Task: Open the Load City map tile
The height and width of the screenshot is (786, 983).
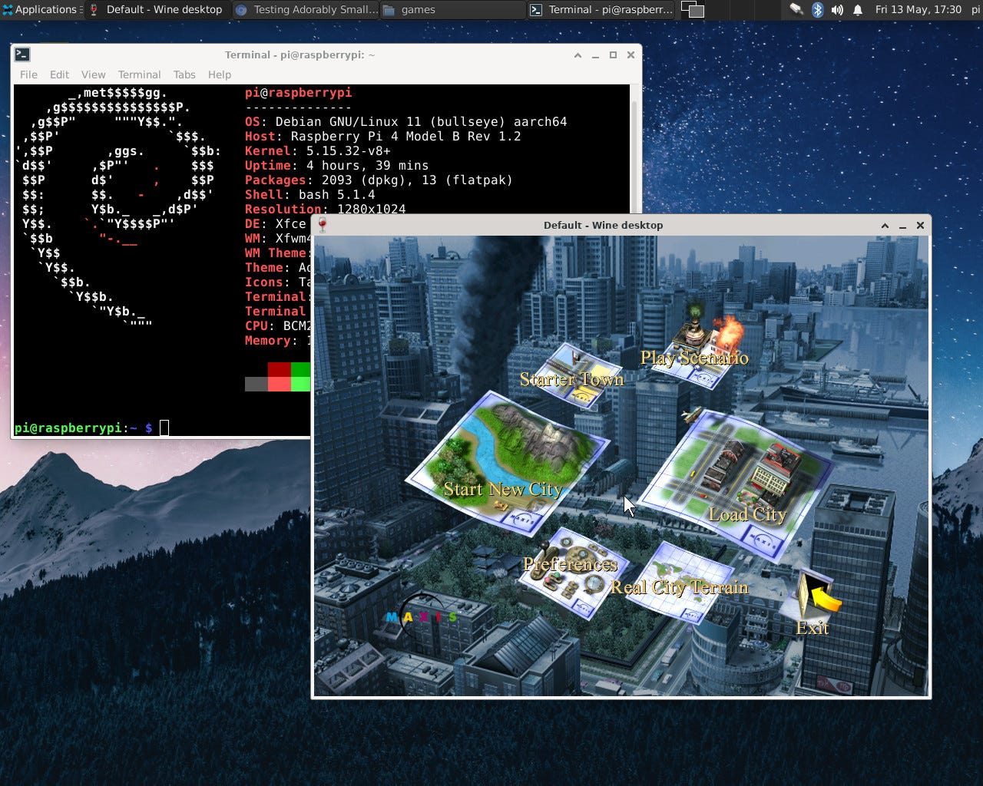Action: [736, 480]
